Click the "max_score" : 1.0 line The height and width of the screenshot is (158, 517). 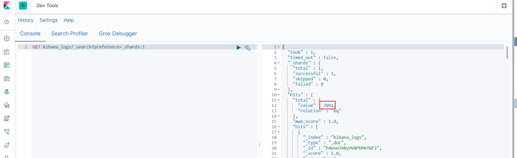tap(316, 121)
